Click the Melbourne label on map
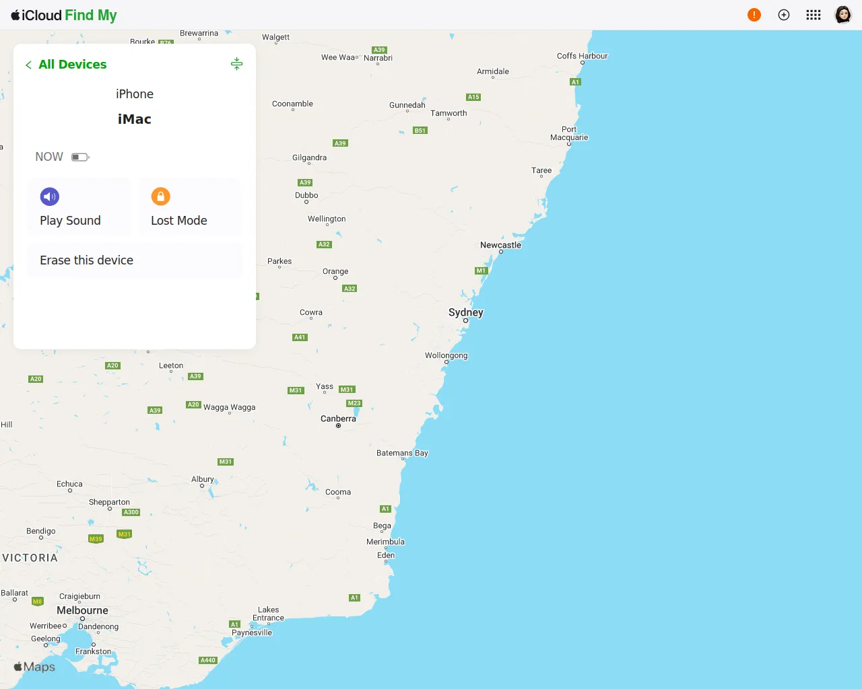The image size is (862, 689). 82,610
